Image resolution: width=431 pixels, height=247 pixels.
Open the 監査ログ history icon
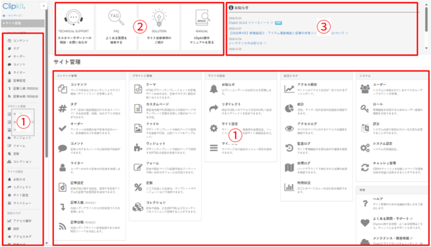[289, 148]
